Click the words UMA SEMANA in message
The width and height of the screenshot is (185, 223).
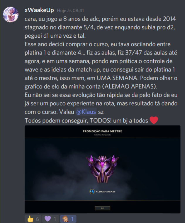coord(117,78)
